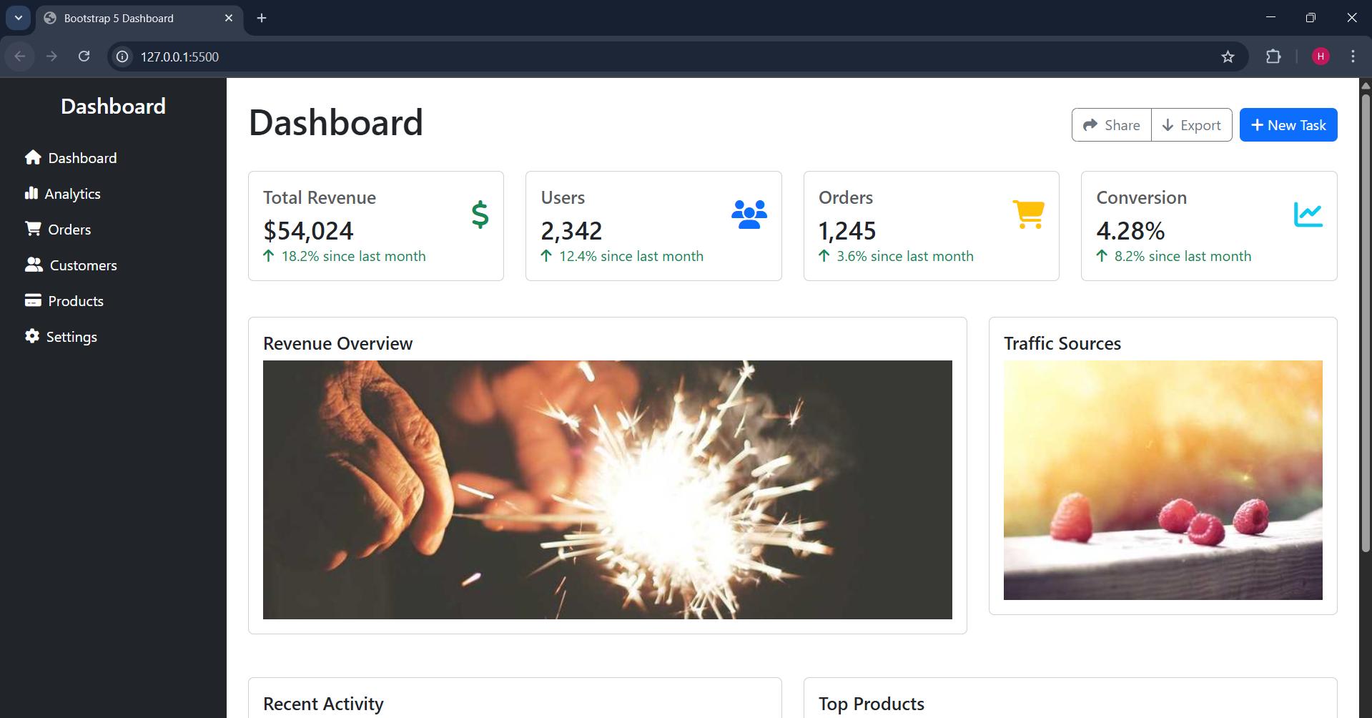Create a New Task

[1288, 125]
